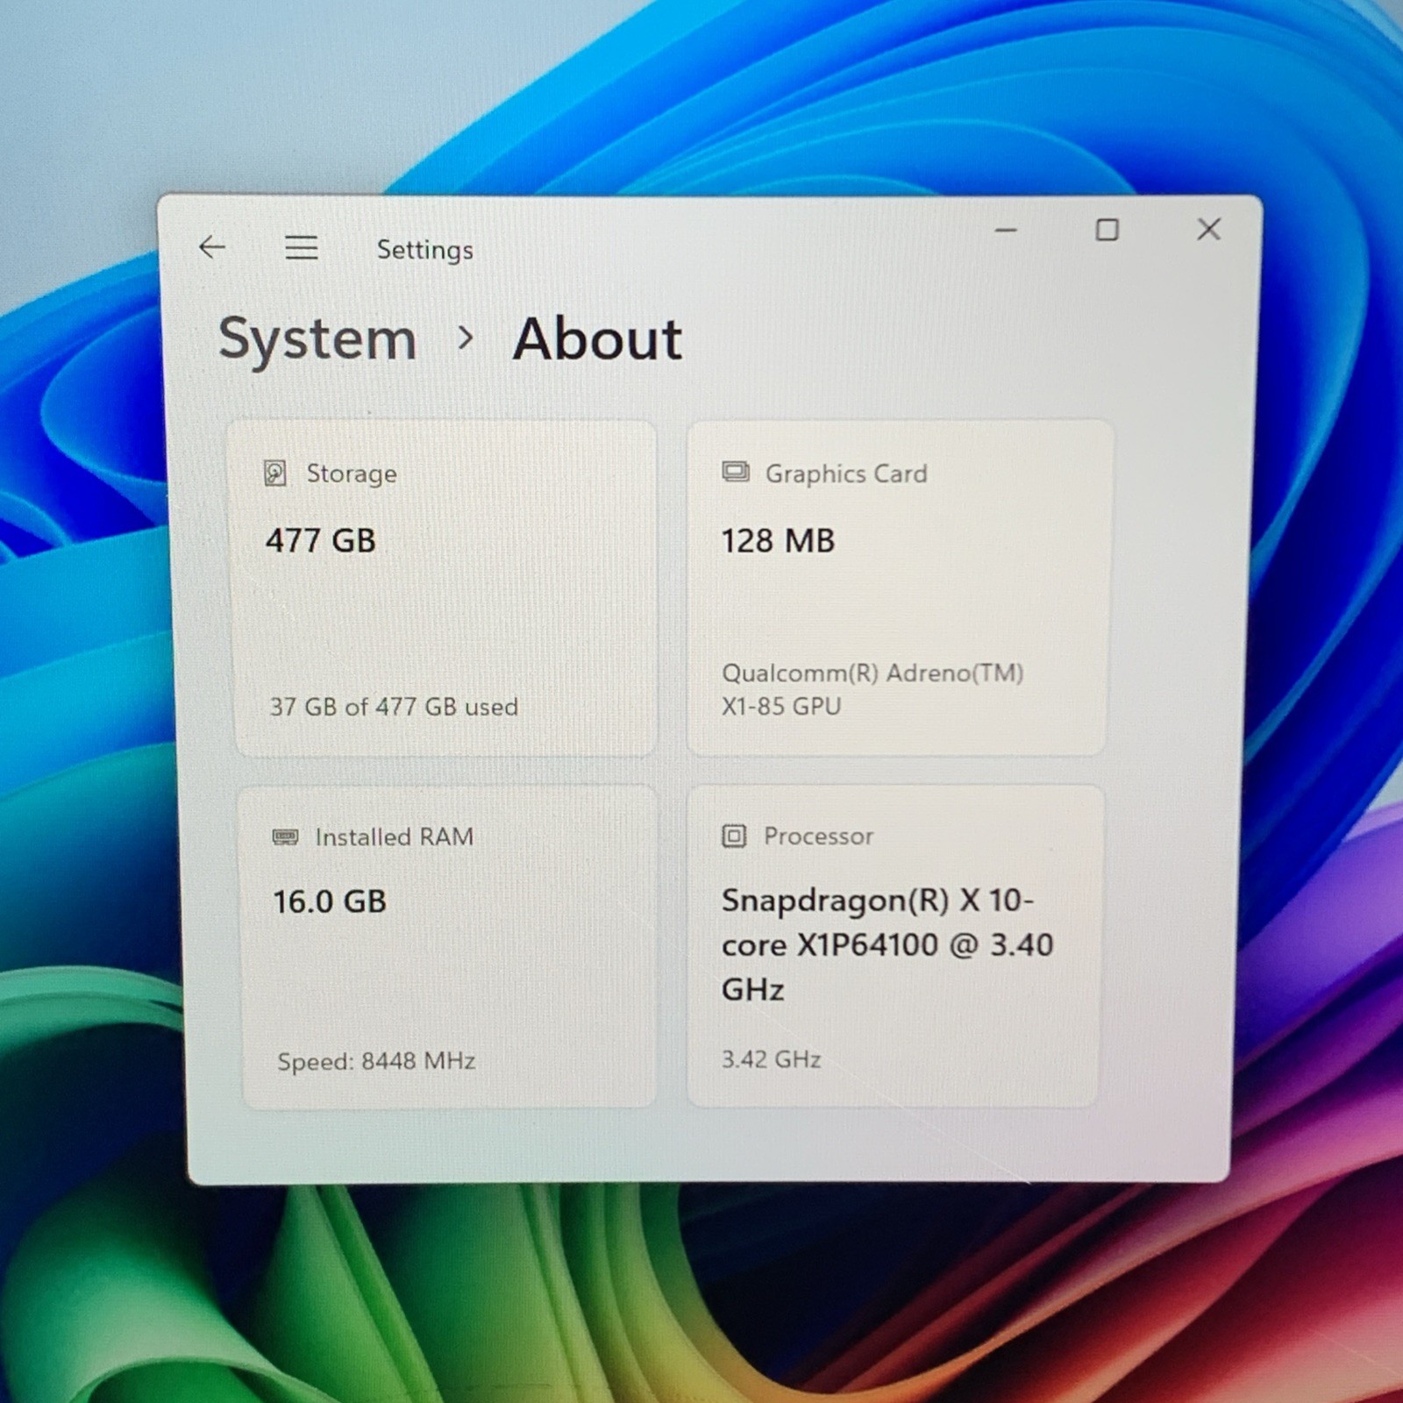Select the '477 GB' storage value
This screenshot has width=1403, height=1403.
tap(321, 540)
